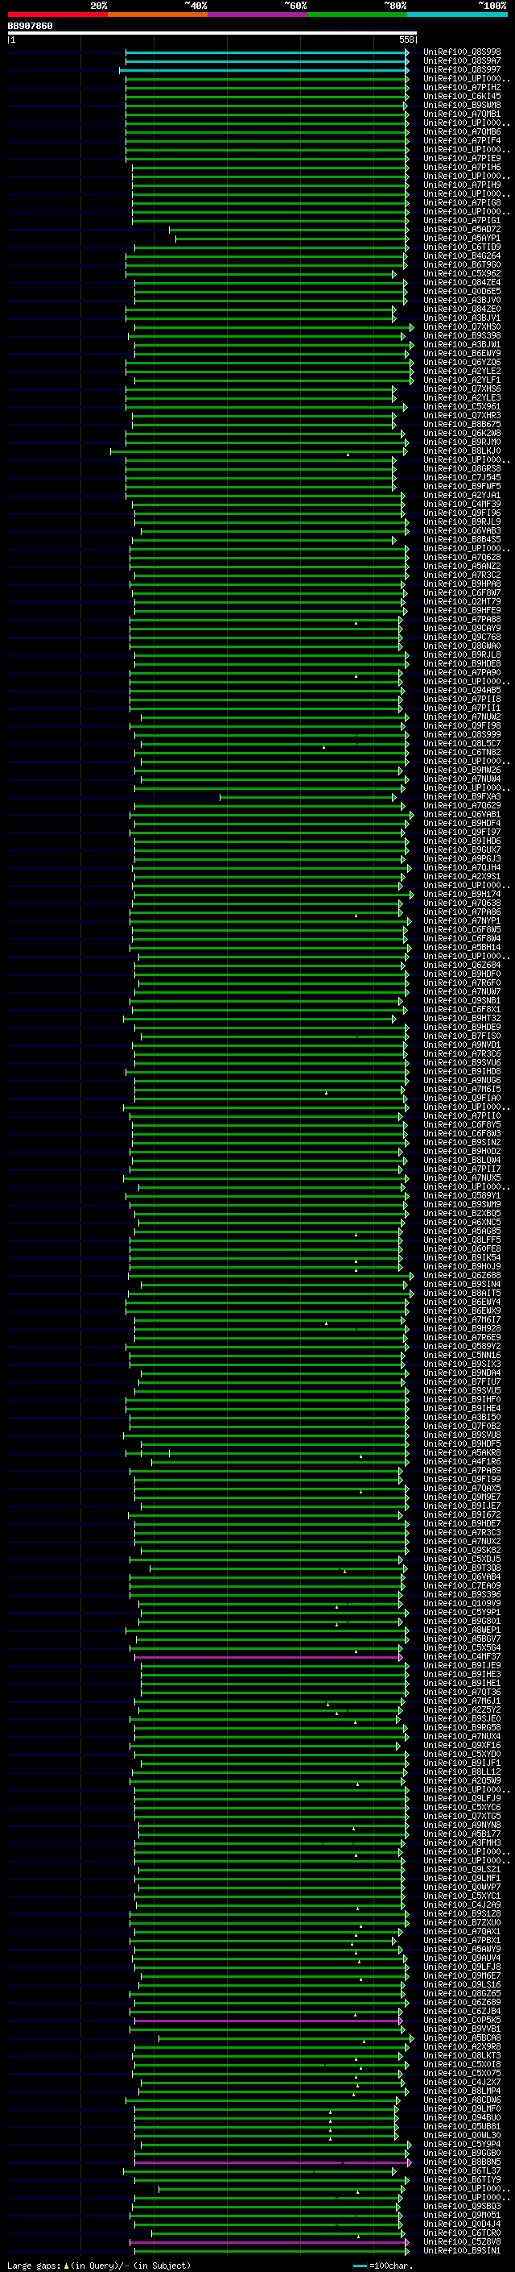Open hit UniRef100_C6KI45
Image resolution: width=515 pixels, height=2272 pixels.
tap(462, 96)
